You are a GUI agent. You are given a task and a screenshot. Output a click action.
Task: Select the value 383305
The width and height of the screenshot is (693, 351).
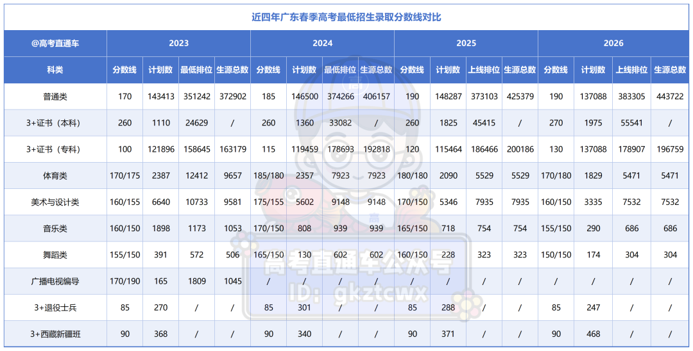point(631,97)
